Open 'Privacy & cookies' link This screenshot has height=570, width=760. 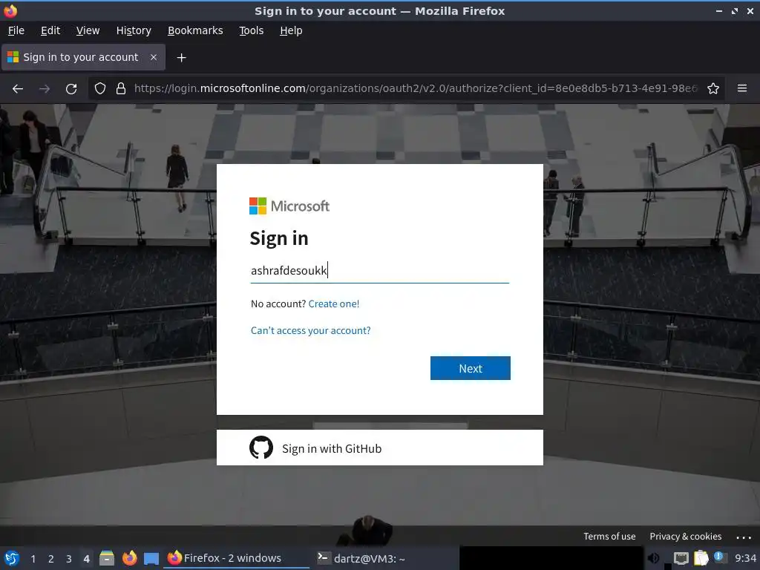coord(685,536)
